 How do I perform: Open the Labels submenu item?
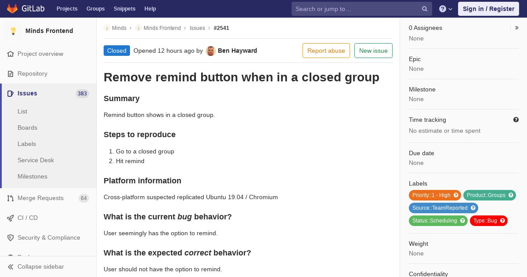point(27,144)
